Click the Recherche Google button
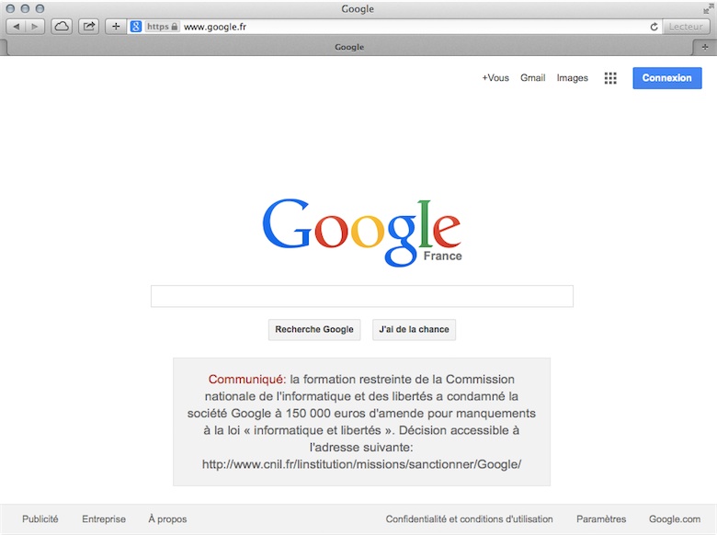717x535 pixels. point(314,330)
